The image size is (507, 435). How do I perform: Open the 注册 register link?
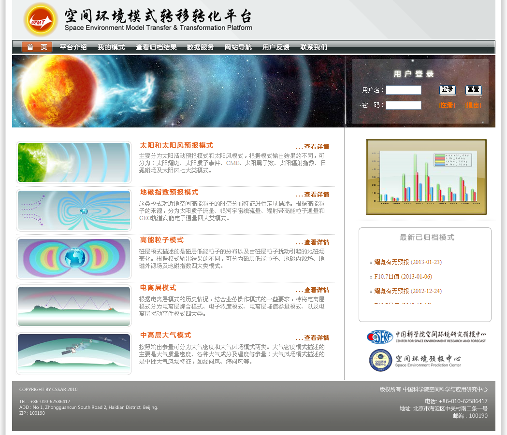tap(447, 105)
